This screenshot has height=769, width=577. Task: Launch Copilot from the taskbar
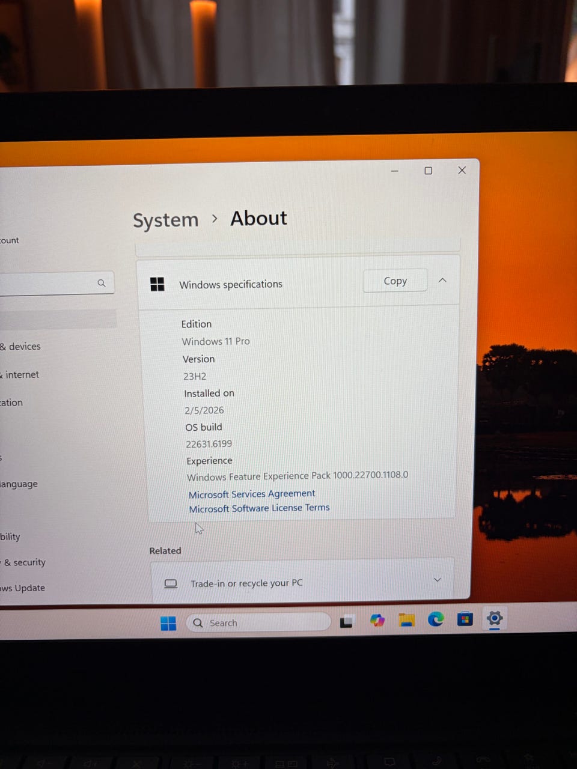[x=377, y=621]
